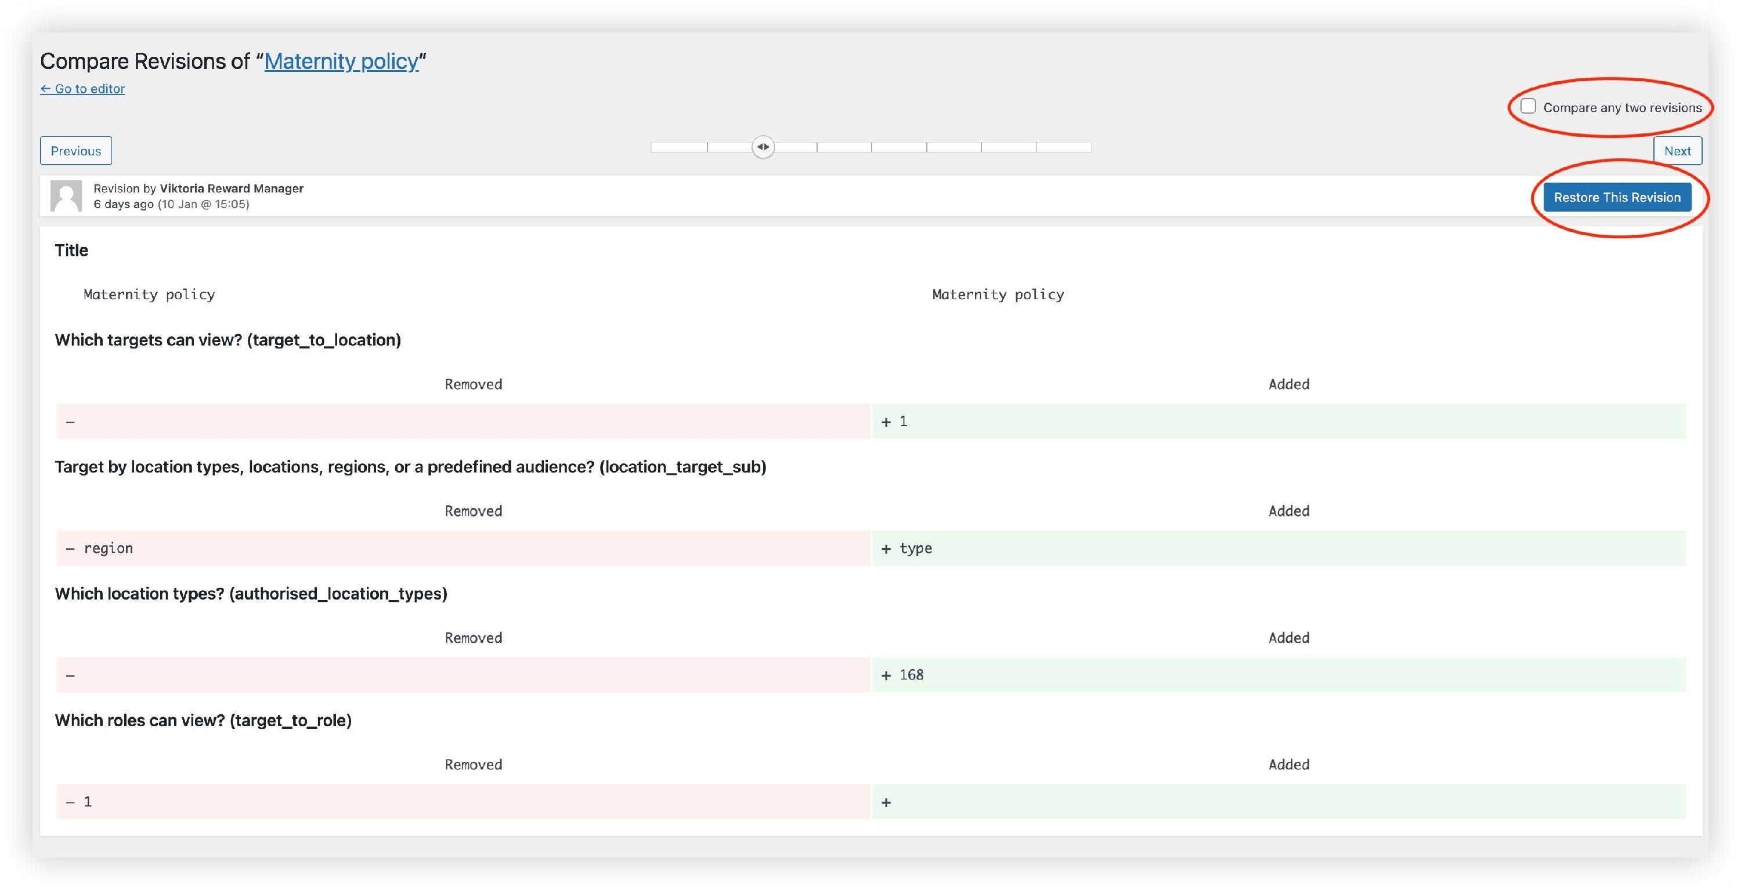Click the removed 'region' diff row
1741x890 pixels.
tap(108, 548)
